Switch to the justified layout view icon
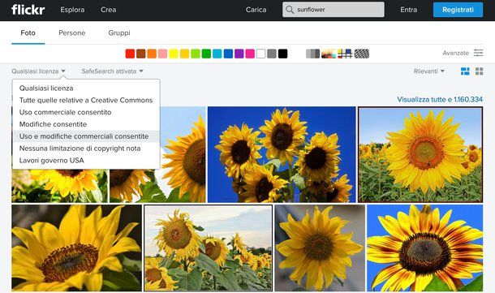Screen dimensions: 495x293 465,71
